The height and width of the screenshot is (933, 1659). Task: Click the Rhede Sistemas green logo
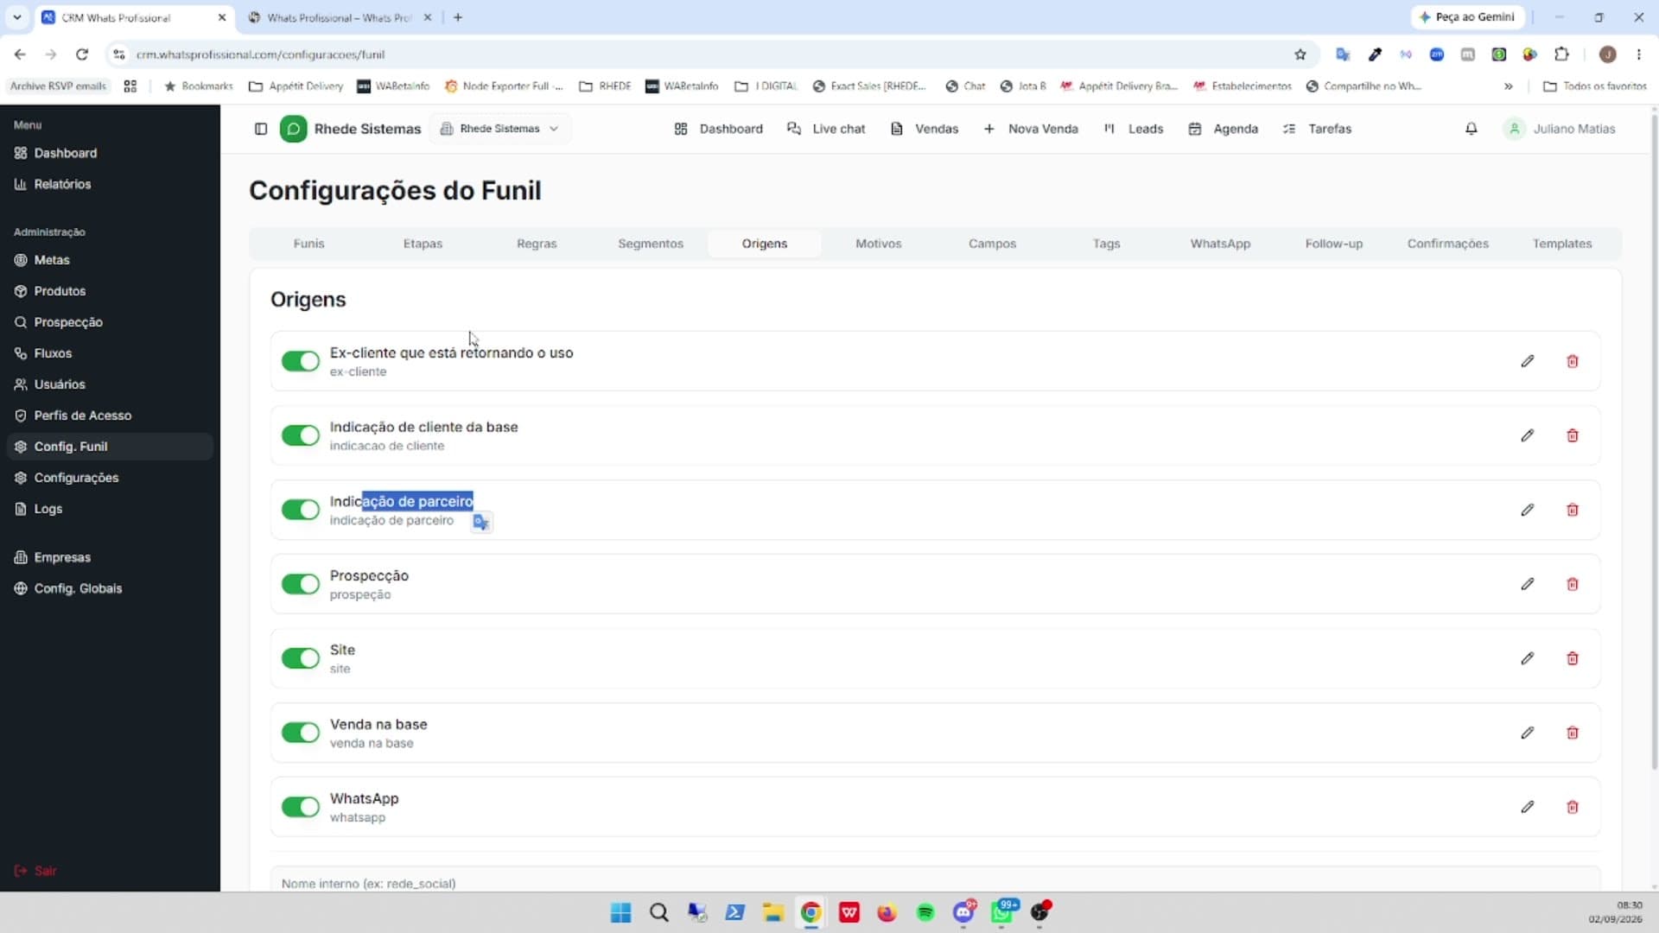point(294,129)
